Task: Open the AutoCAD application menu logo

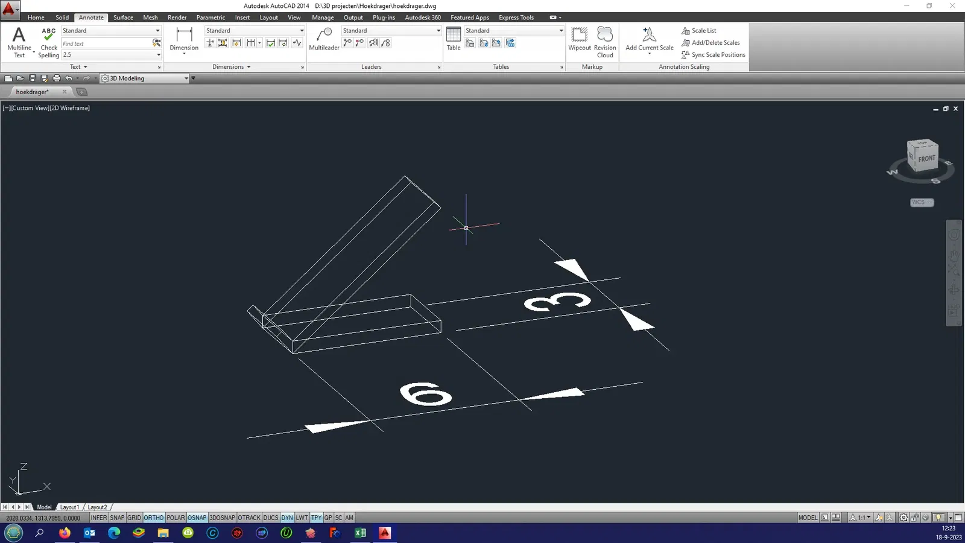Action: coord(9,10)
